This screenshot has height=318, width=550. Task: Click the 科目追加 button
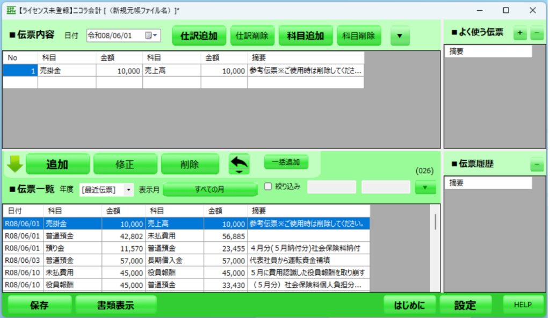306,36
